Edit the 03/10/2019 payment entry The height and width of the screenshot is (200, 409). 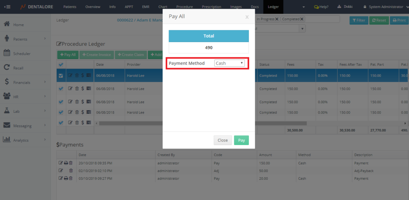(61, 178)
